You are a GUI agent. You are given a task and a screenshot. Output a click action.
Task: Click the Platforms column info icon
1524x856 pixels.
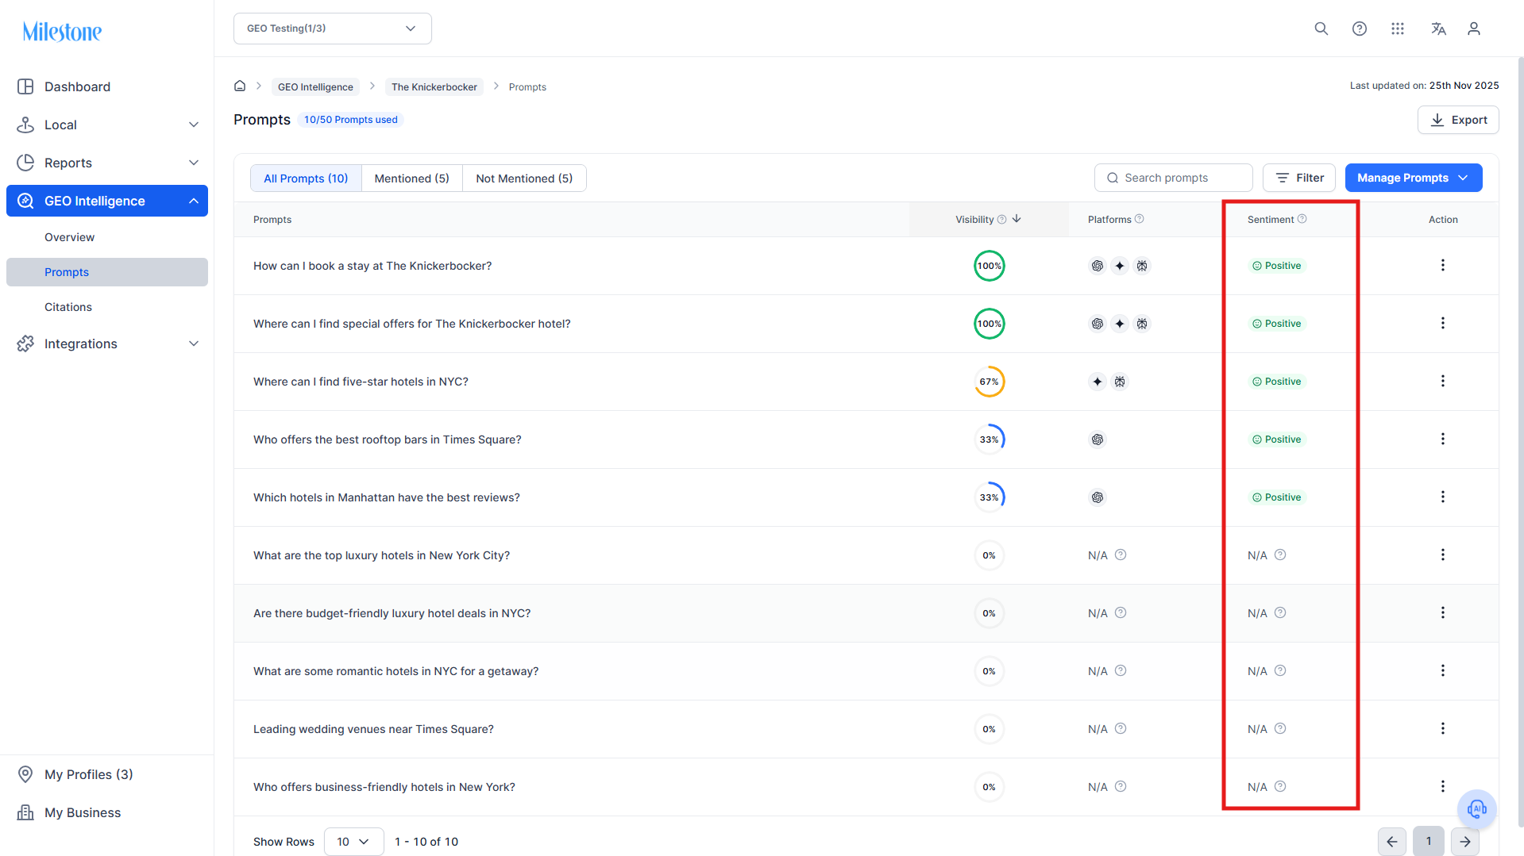click(x=1140, y=219)
